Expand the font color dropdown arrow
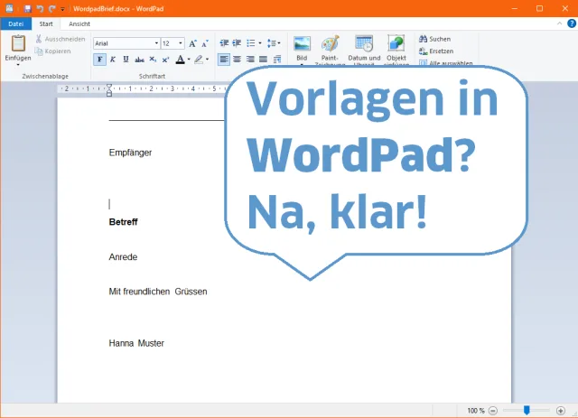 click(x=187, y=60)
